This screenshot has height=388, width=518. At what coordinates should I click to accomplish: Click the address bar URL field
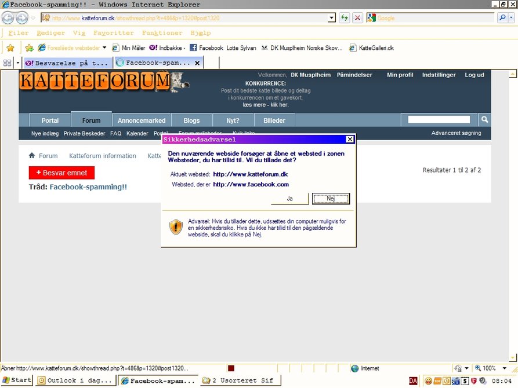click(185, 18)
